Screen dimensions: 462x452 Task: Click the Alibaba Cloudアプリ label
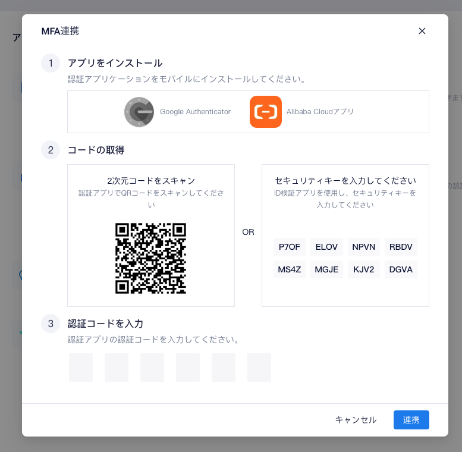(320, 112)
